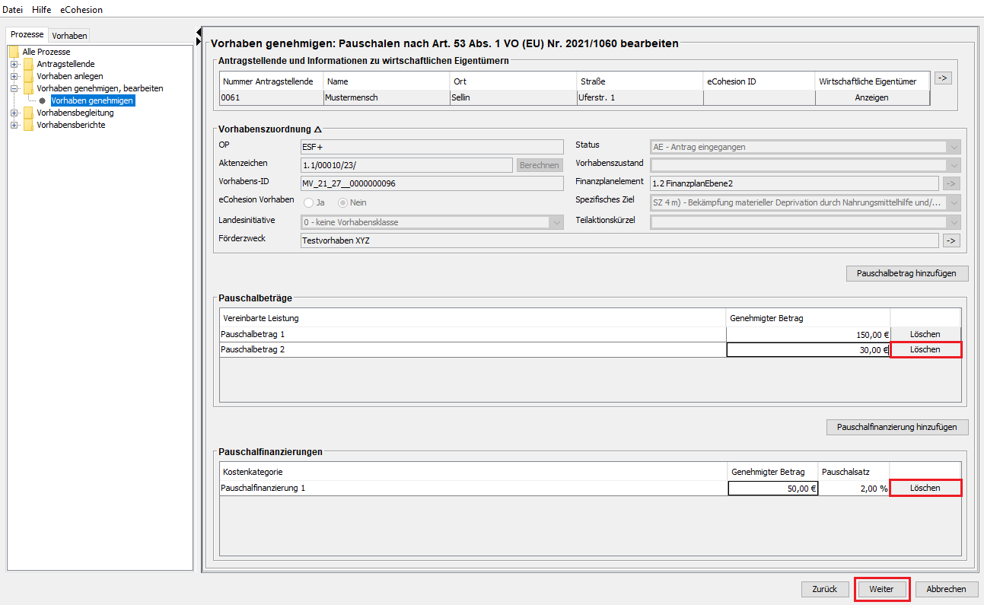Open the Hilfe menu

(42, 10)
